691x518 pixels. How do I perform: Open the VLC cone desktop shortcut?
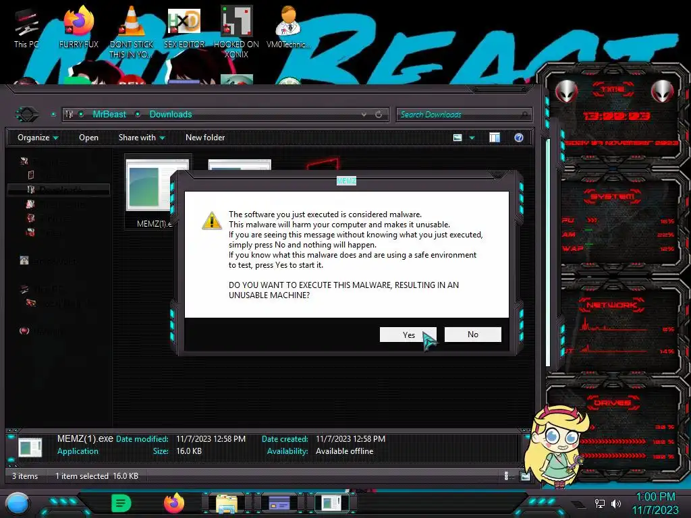pos(132,32)
